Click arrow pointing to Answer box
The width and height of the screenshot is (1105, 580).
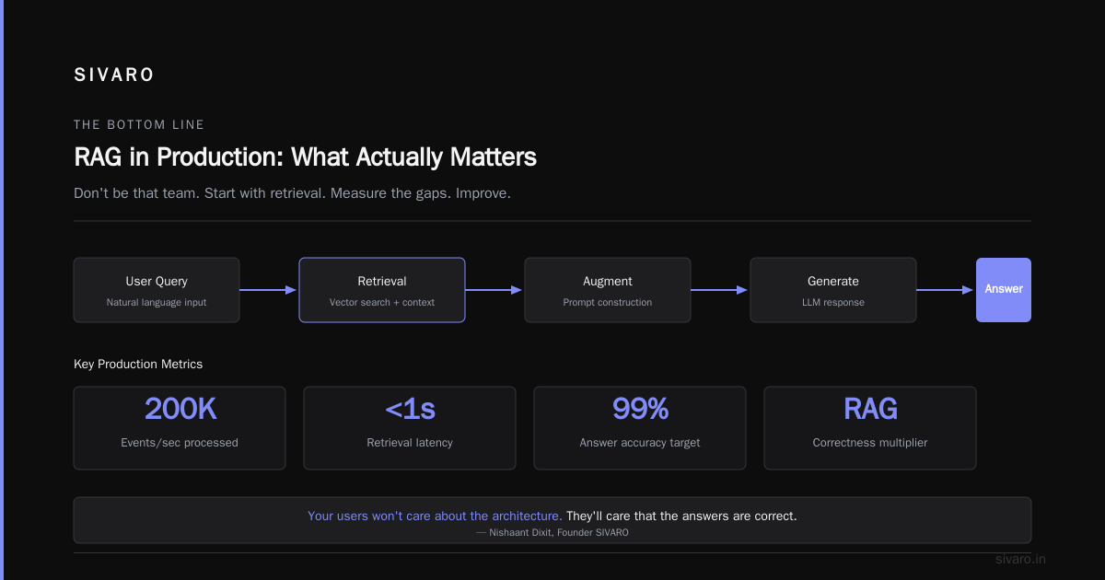[946, 290]
